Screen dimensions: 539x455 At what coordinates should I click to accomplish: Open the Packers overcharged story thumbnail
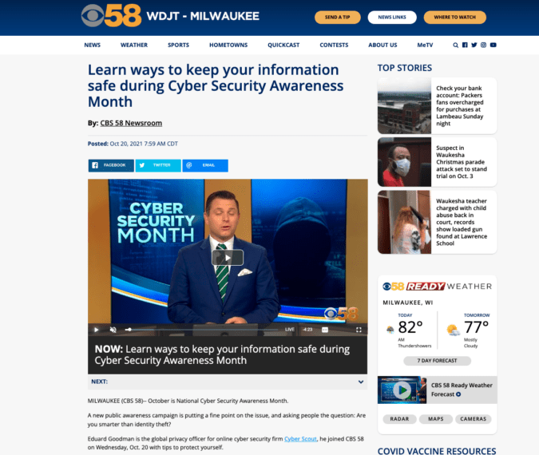tap(404, 106)
